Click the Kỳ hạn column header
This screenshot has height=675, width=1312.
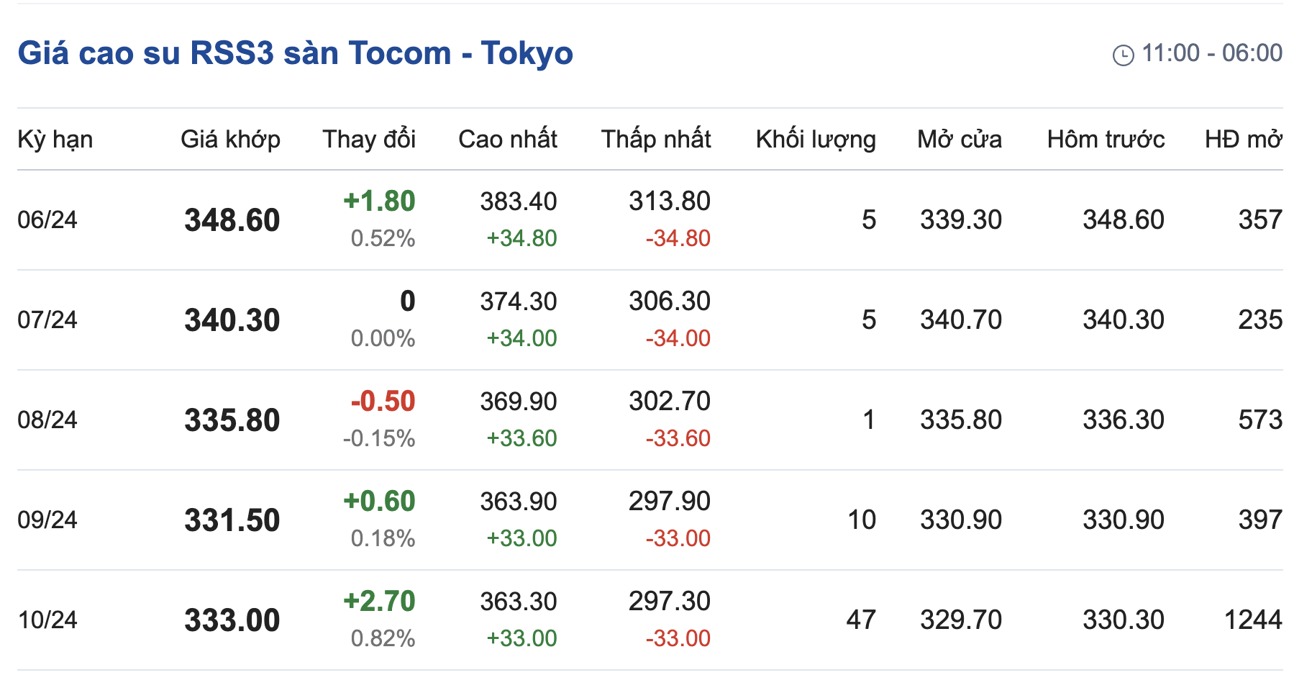pos(55,139)
